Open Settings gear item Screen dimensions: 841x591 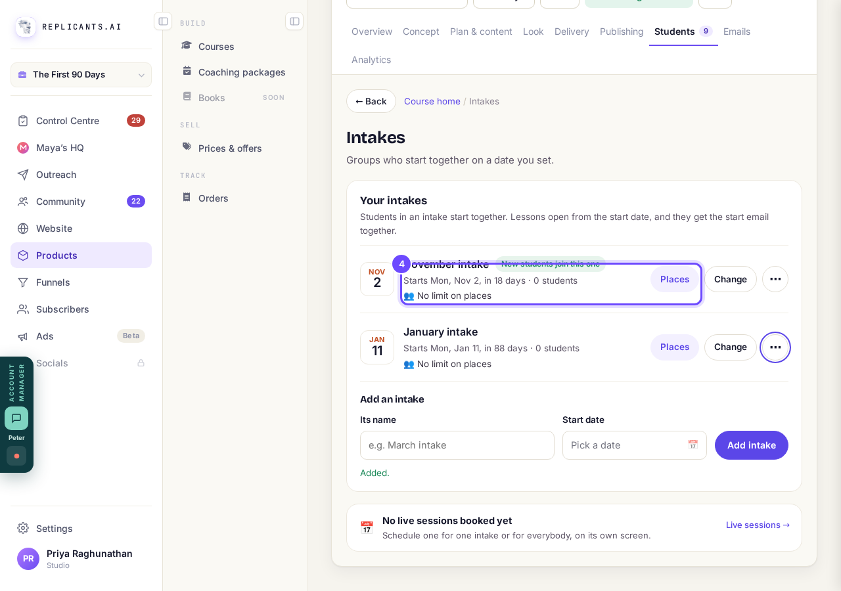click(x=81, y=529)
